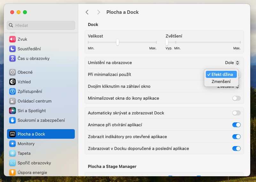The width and height of the screenshot is (256, 182).
Task: Open Zvuk sound settings icon
Action: (x=12, y=39)
